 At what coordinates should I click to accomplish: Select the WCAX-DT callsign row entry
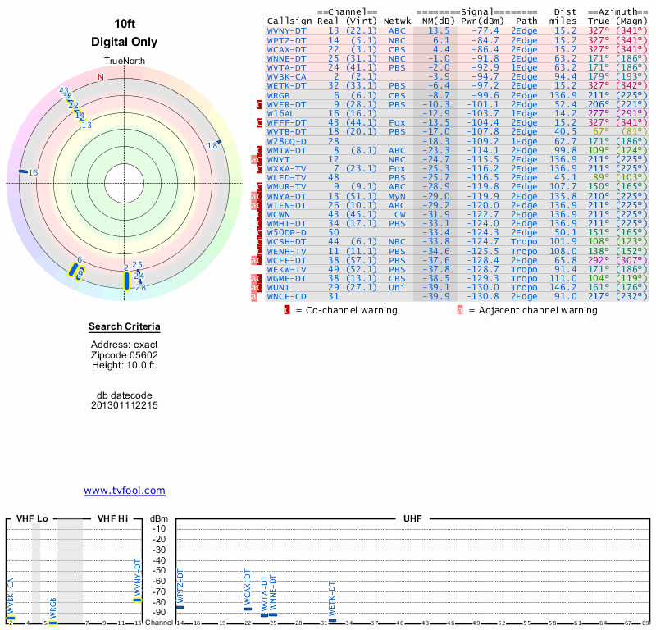click(x=287, y=49)
